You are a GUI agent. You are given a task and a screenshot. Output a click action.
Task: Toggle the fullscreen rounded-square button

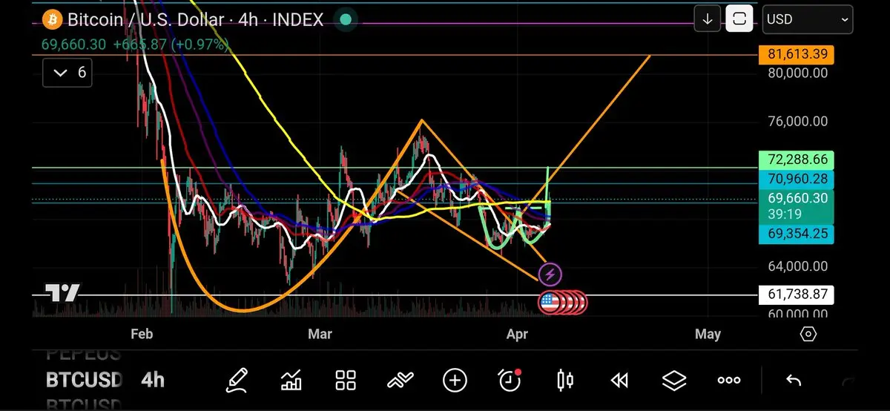coord(739,19)
